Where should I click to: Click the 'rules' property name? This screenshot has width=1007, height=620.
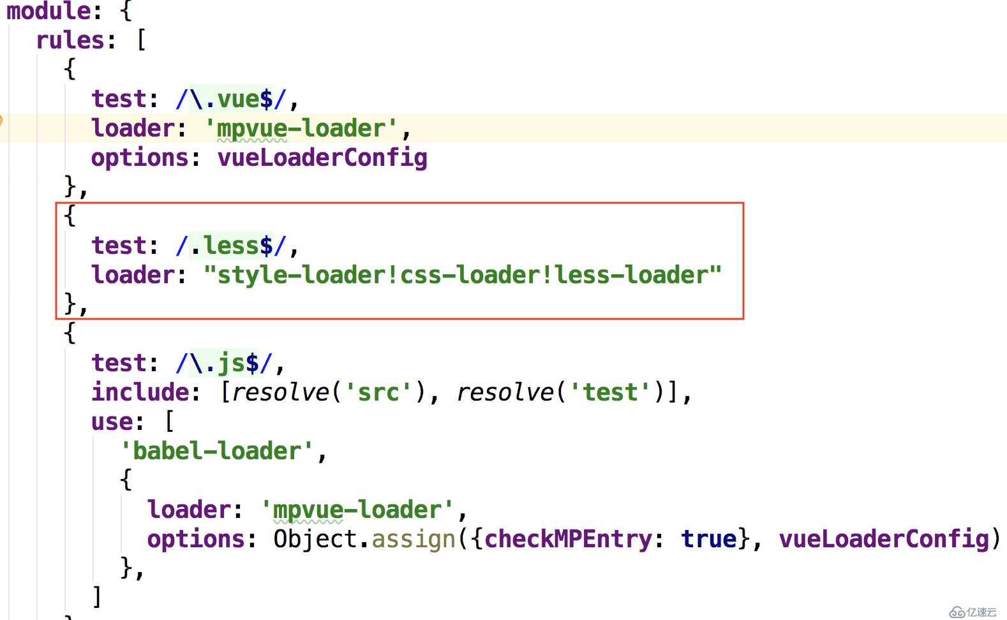71,40
